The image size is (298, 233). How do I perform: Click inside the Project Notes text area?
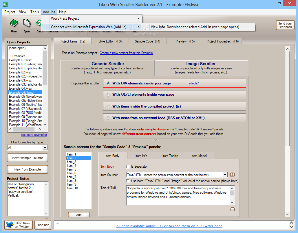[x=26, y=199]
